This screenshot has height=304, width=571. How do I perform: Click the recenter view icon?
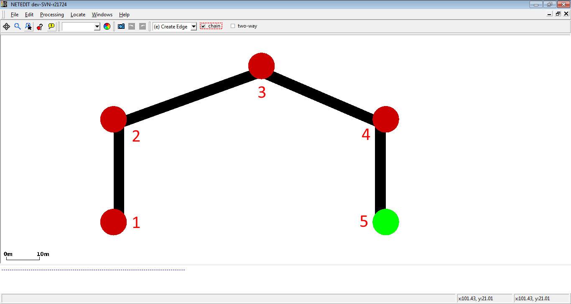pos(6,26)
